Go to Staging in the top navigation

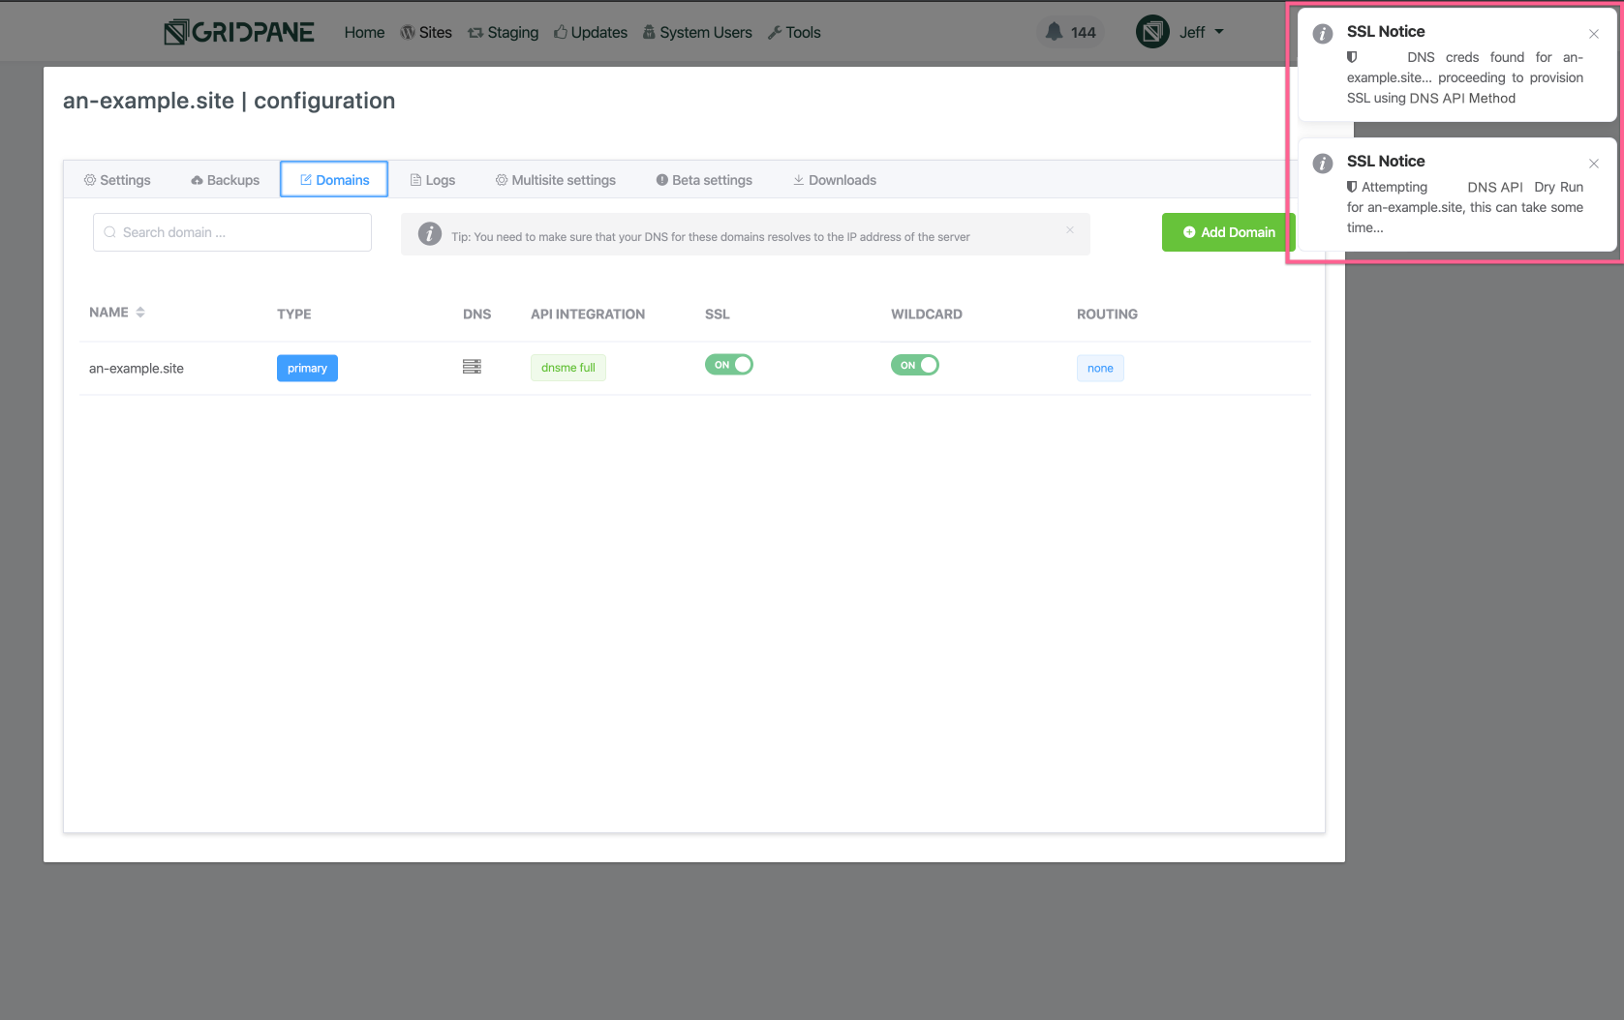(x=503, y=32)
